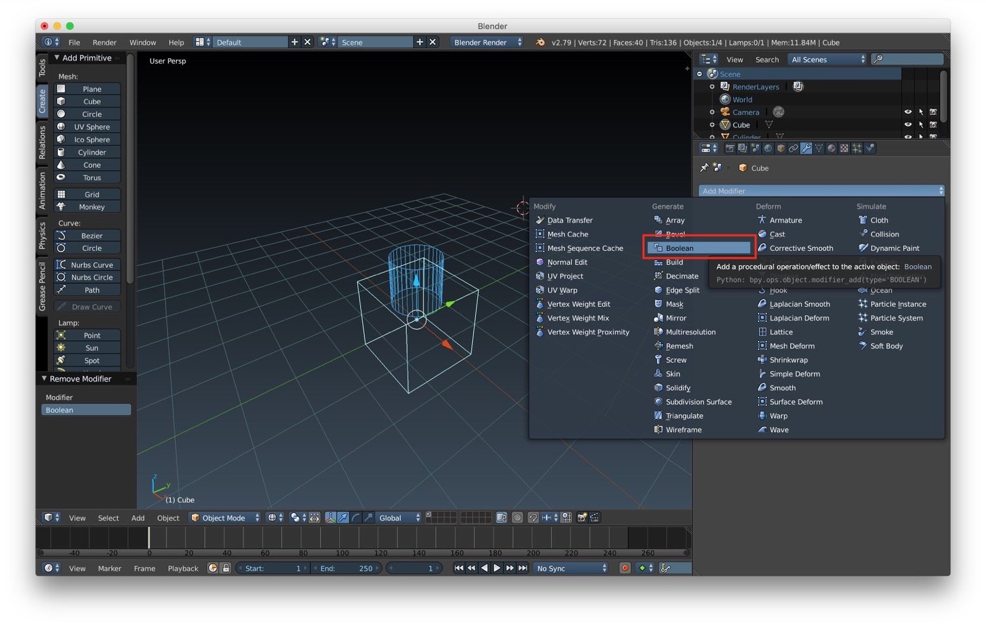Open the No Sync playback dropdown
The height and width of the screenshot is (624, 986).
[x=571, y=568]
